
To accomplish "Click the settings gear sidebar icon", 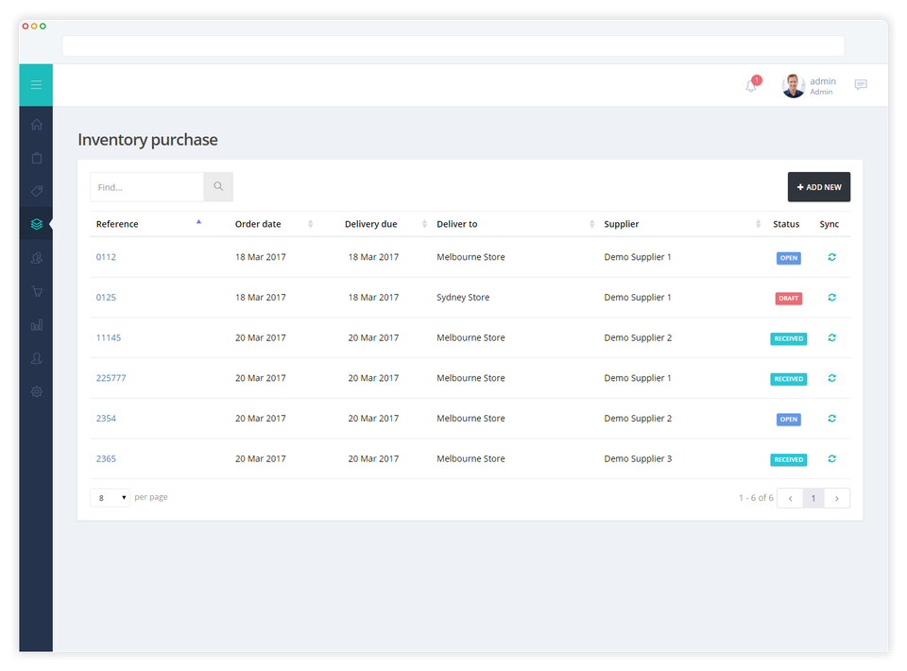I will pyautogui.click(x=37, y=391).
